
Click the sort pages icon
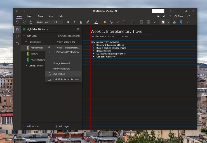78,29
